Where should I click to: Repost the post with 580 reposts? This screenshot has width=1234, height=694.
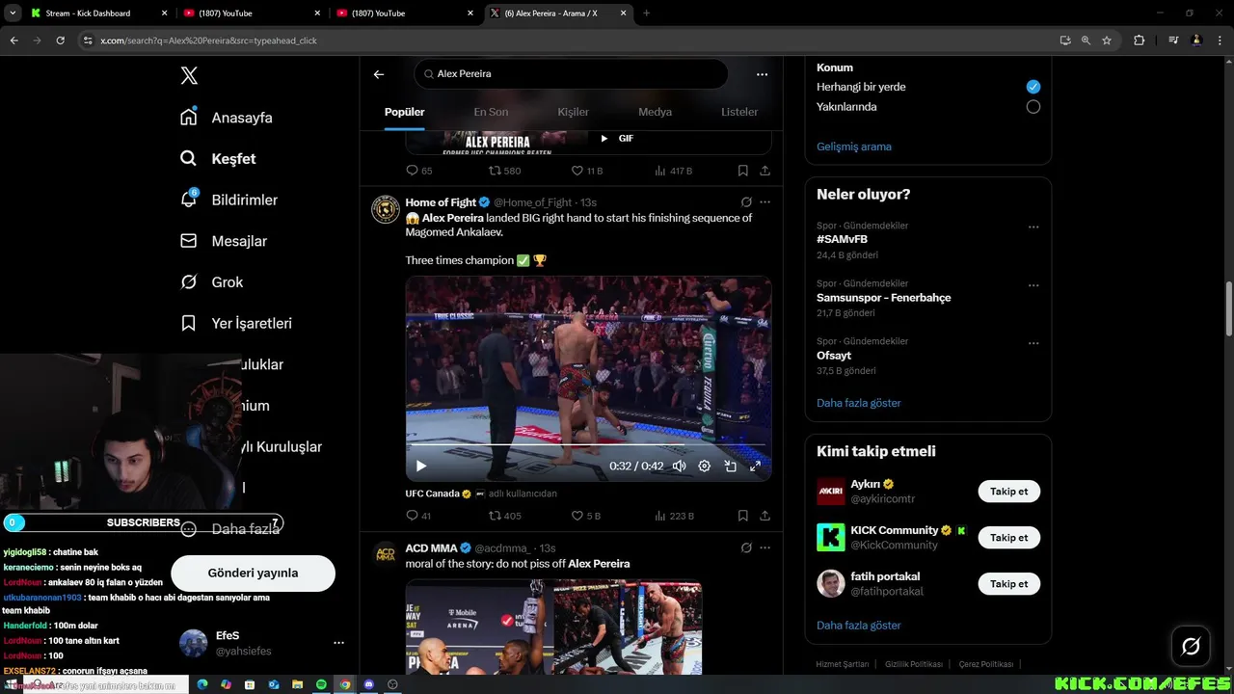pos(504,171)
